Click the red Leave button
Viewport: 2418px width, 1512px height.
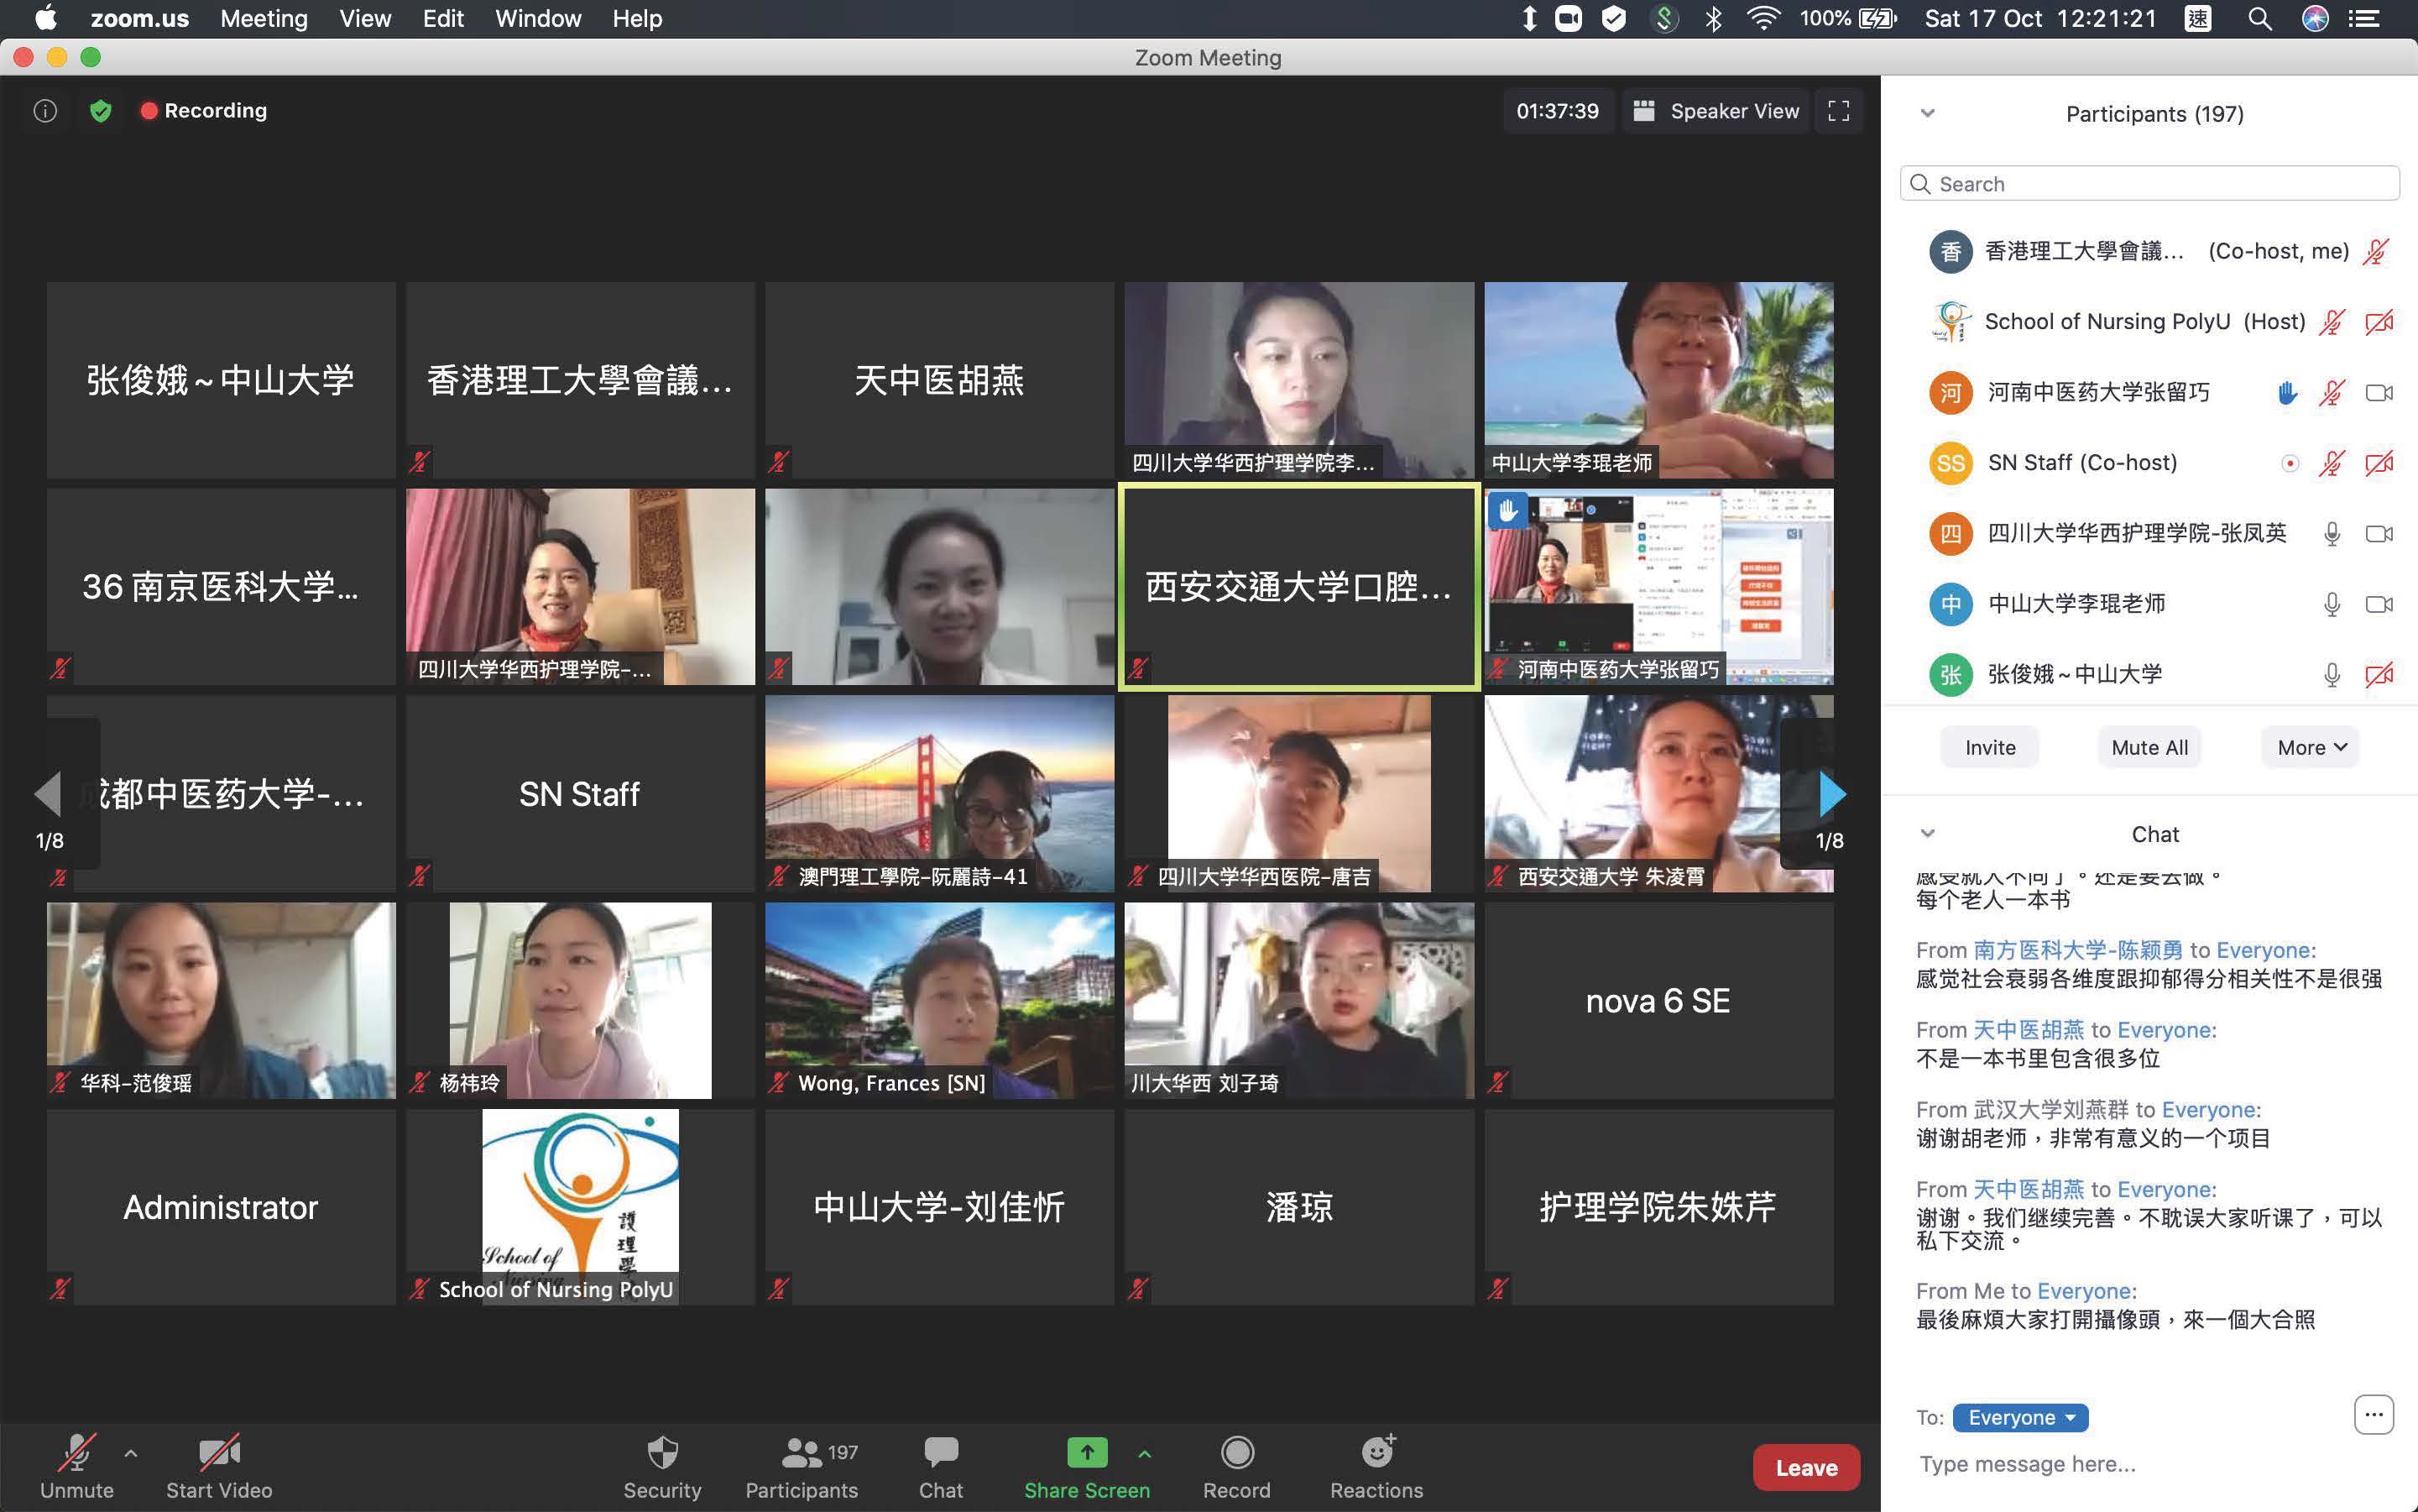[1805, 1467]
